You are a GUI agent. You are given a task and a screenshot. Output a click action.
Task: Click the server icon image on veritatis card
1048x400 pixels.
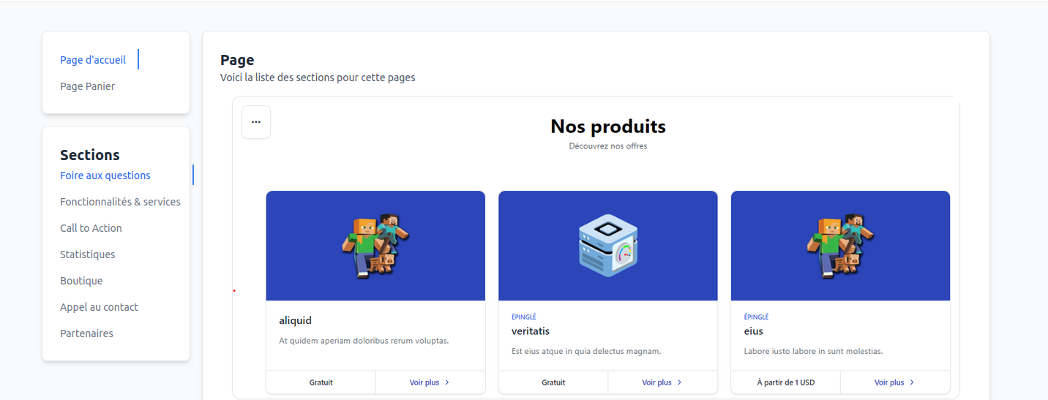coord(607,246)
